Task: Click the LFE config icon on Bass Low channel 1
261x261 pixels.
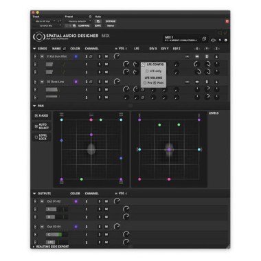Action: point(143,89)
